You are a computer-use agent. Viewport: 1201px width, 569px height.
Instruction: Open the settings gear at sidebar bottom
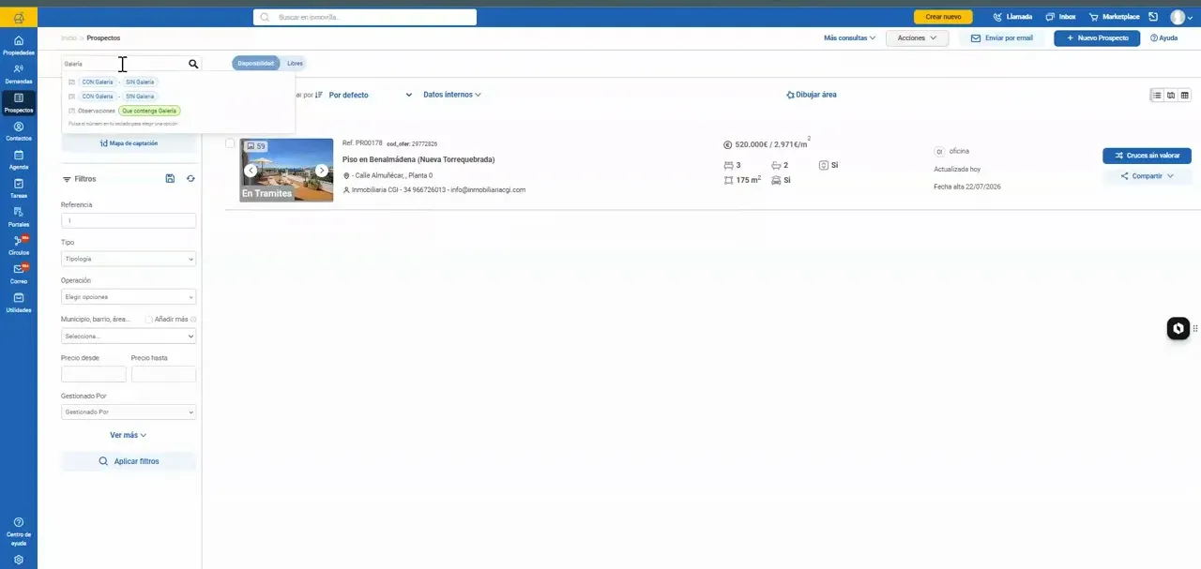(19, 560)
